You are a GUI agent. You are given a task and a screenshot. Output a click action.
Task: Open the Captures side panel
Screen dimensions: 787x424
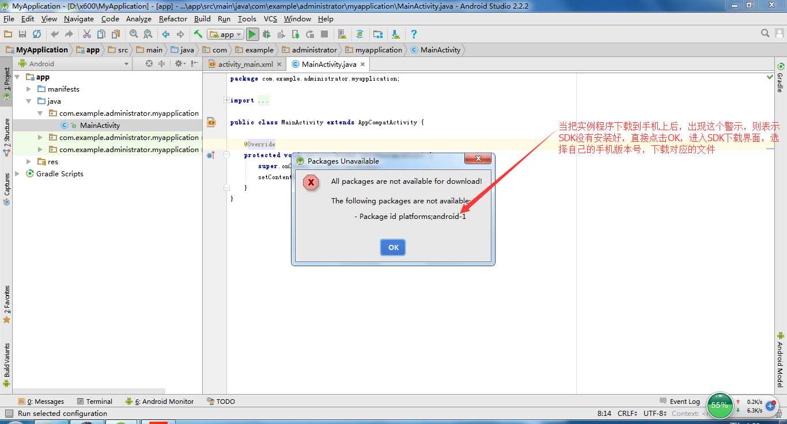(7, 189)
